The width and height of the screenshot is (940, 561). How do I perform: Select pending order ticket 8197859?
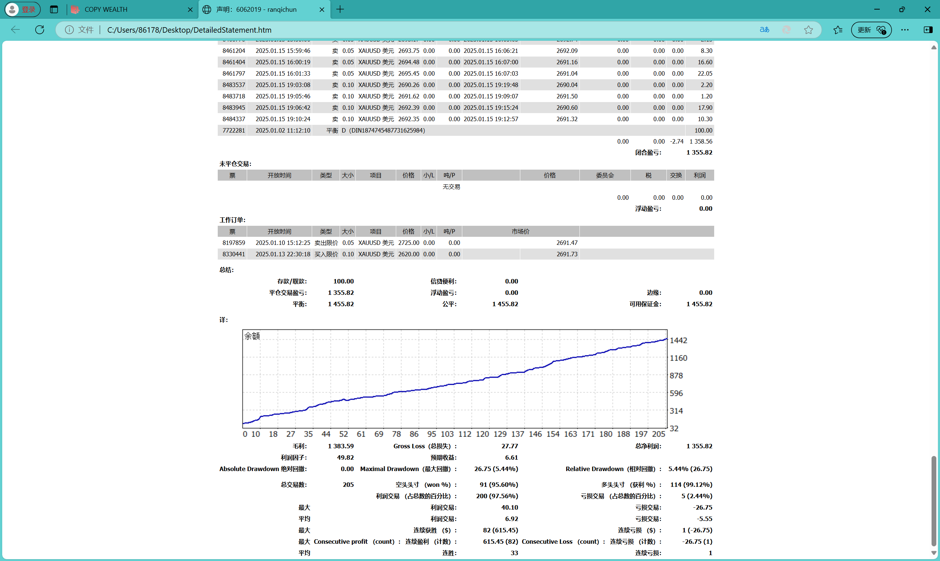tap(234, 243)
